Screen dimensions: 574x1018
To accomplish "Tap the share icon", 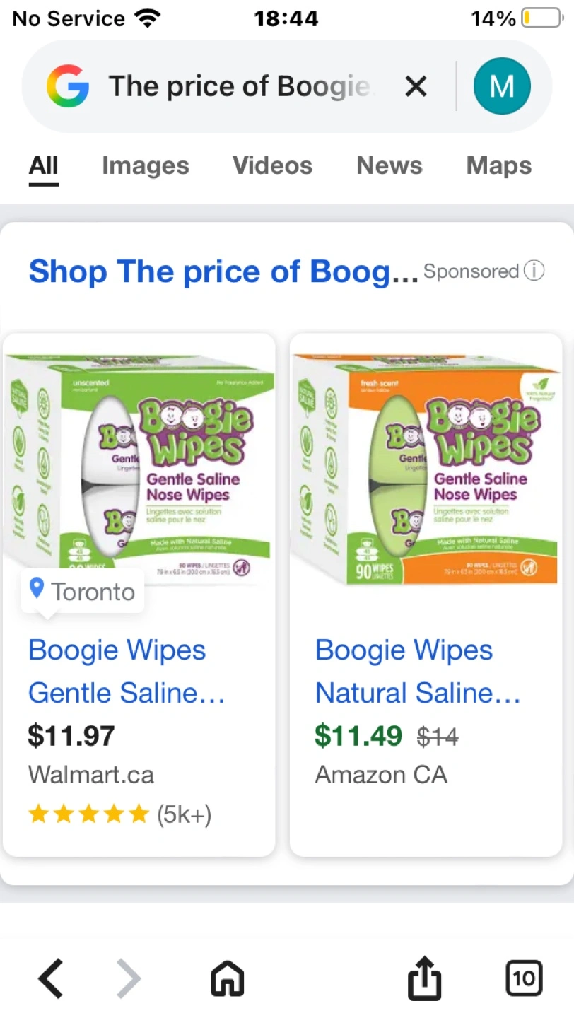I will [x=424, y=978].
